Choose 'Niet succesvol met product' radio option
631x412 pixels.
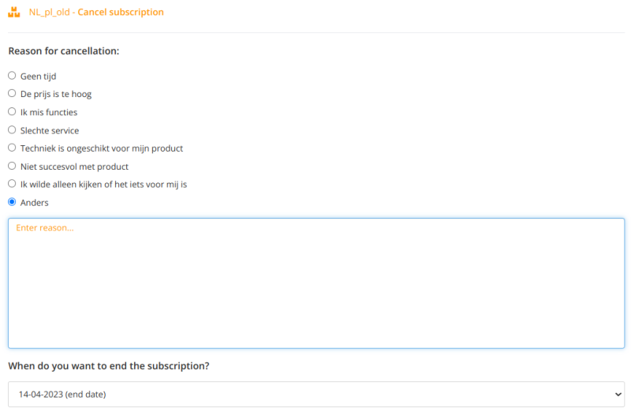pos(12,166)
